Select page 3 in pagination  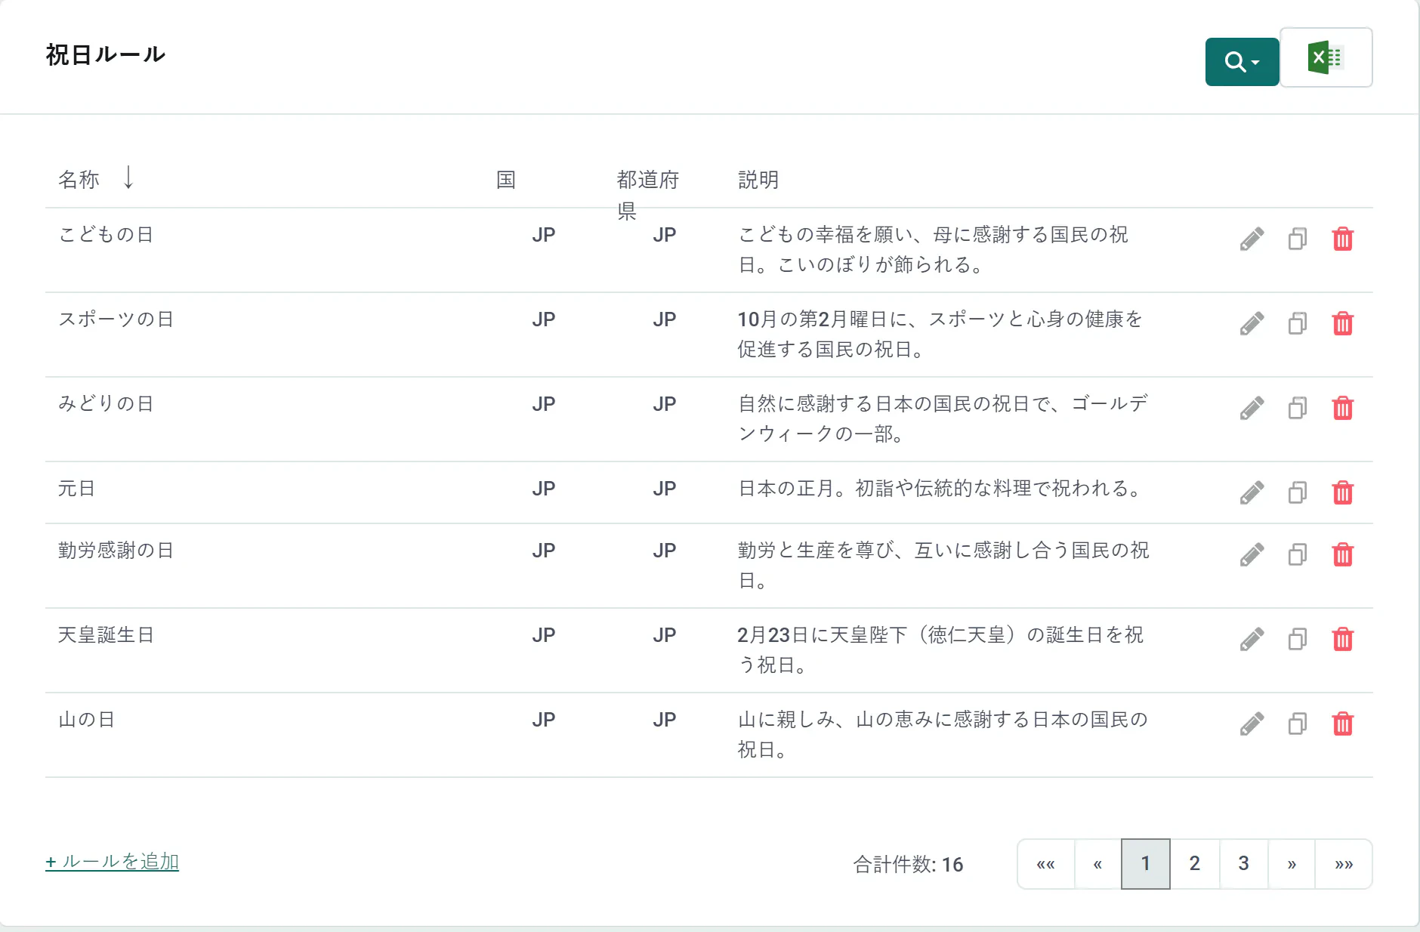[1243, 864]
